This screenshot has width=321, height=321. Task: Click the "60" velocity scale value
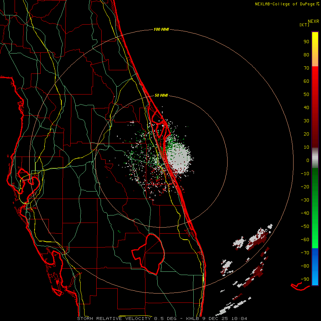click(306, 81)
